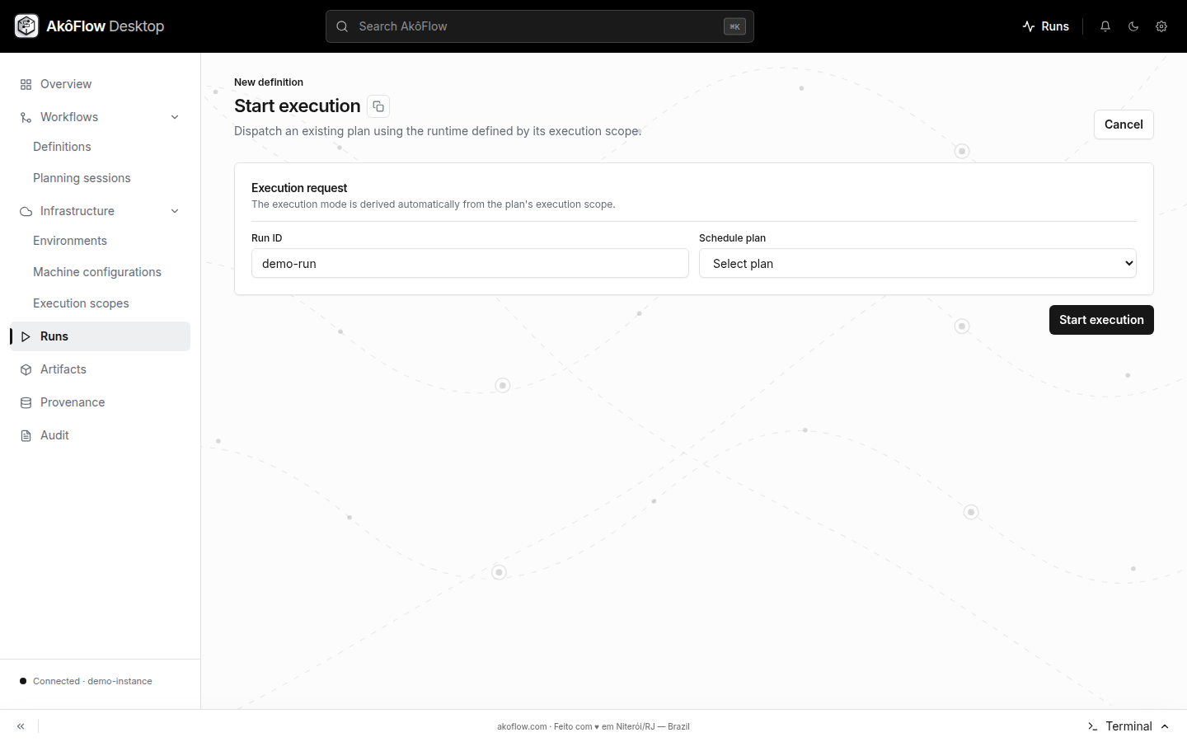Focus the Search AkôFlow box
This screenshot has width=1187, height=742.
540,26
